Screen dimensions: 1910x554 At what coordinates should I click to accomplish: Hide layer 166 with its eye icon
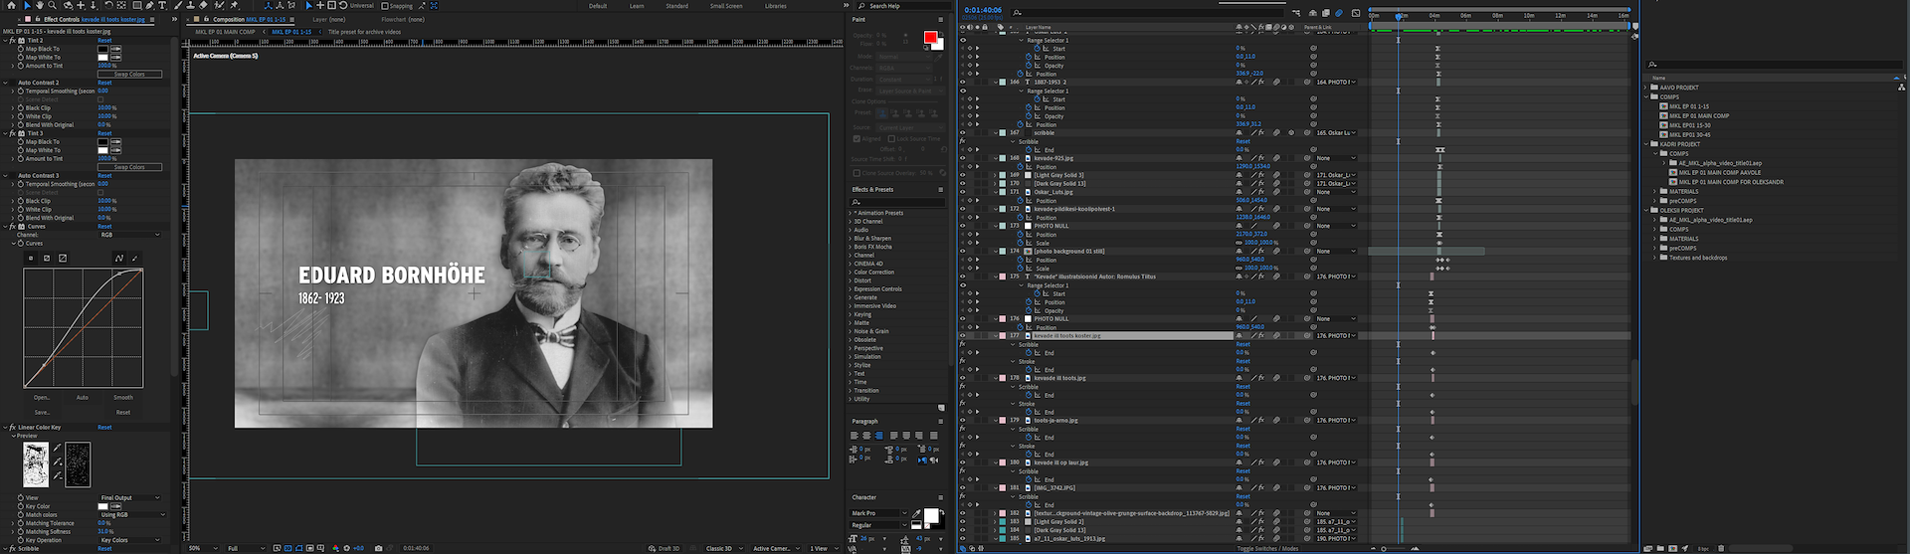tap(962, 83)
